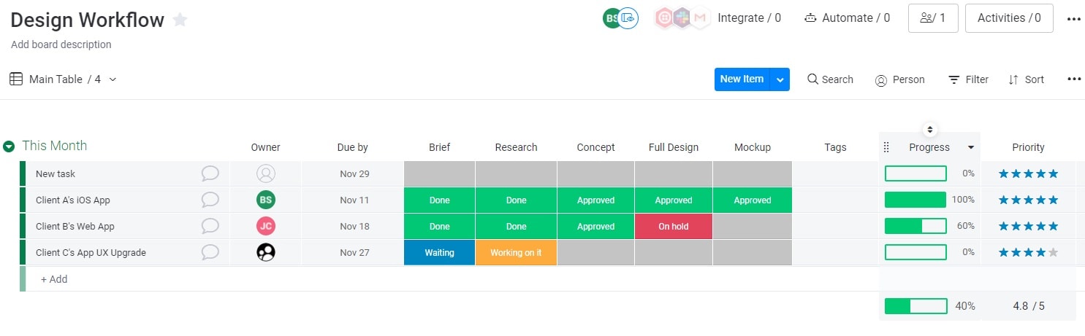Viewport: 1085px width, 336px height.
Task: Open conversation bubble for Client A's iOS App
Action: 210,200
